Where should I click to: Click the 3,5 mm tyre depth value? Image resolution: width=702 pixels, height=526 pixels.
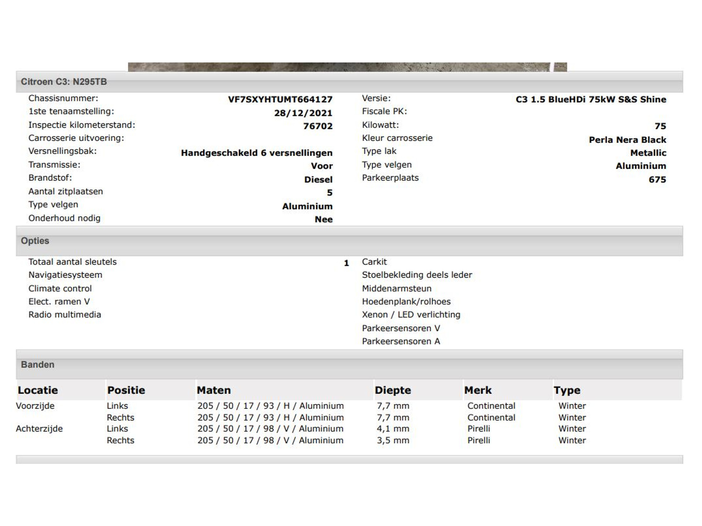click(x=393, y=440)
